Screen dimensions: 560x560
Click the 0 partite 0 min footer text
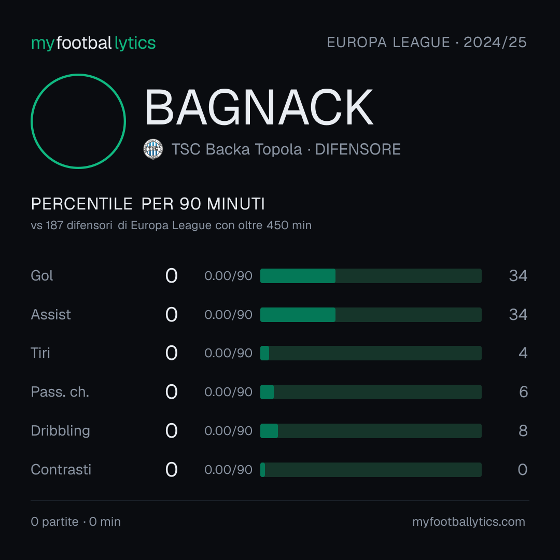76,522
